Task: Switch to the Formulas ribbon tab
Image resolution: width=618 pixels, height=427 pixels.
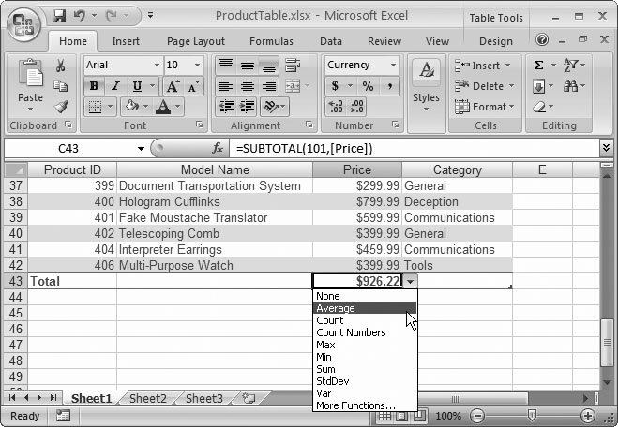Action: (x=271, y=41)
